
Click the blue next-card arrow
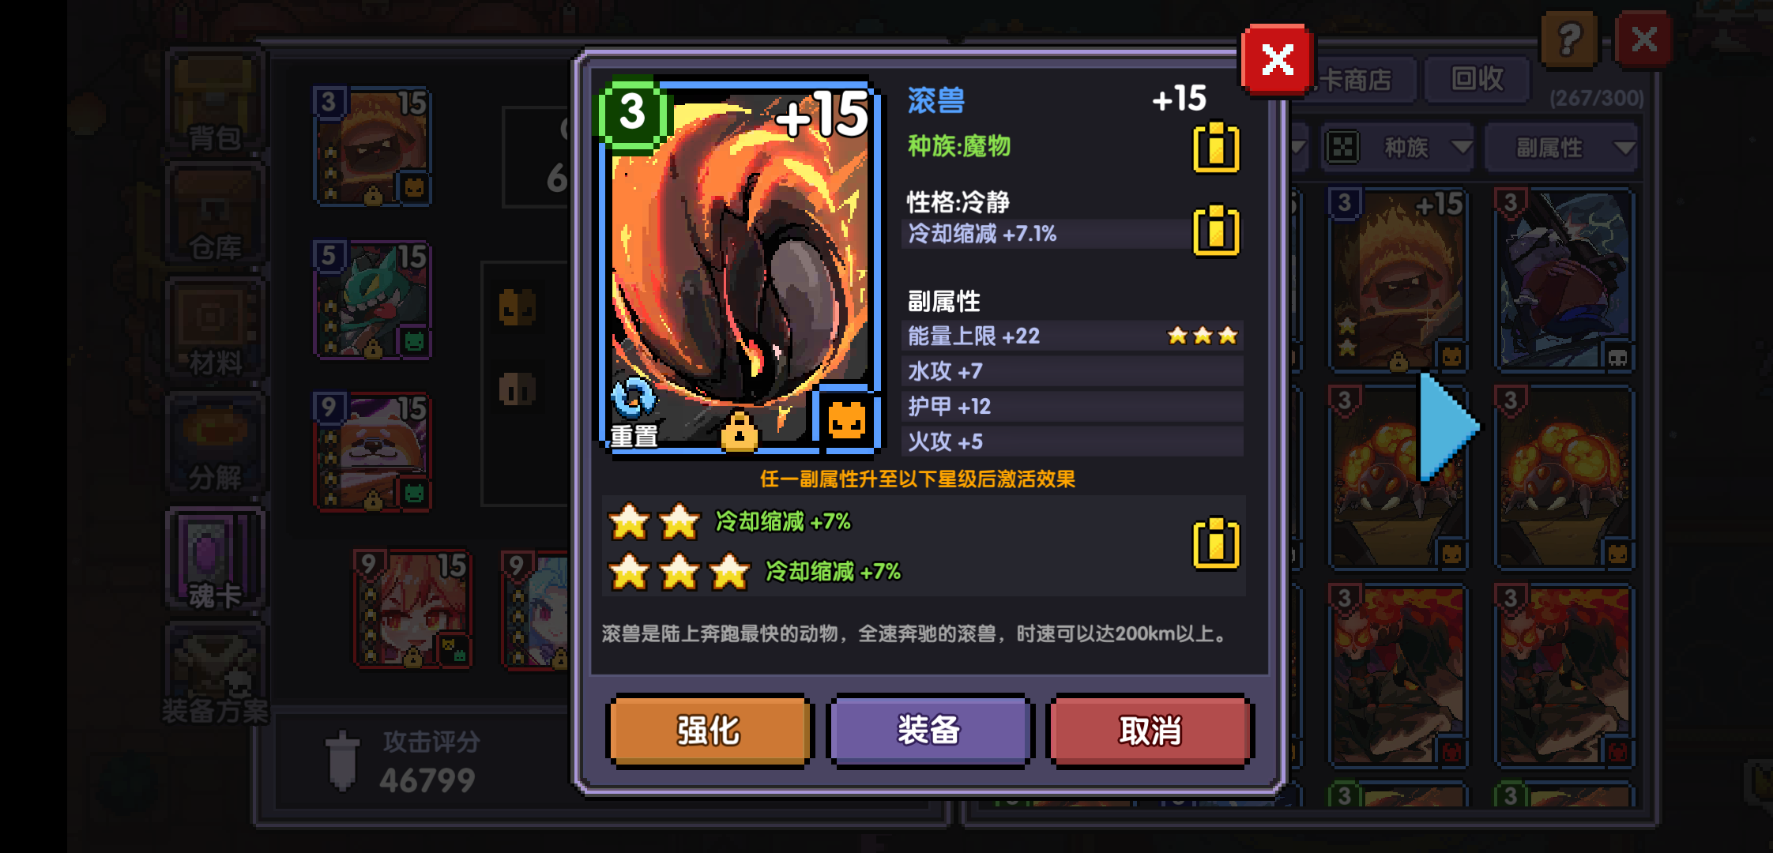click(1447, 427)
